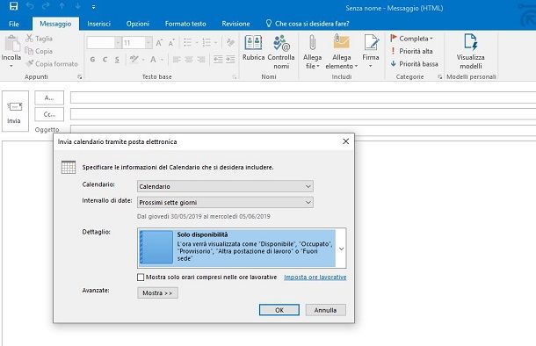Click the 'Che cosa si desidera fare?' search box
536x346 pixels.
(308, 24)
